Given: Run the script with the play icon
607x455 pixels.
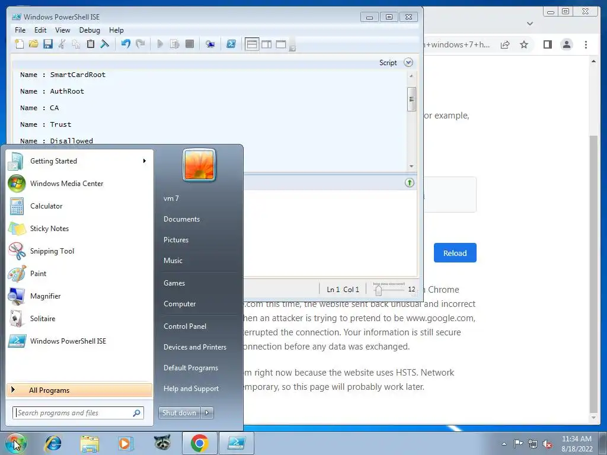Looking at the screenshot, I should click(160, 44).
